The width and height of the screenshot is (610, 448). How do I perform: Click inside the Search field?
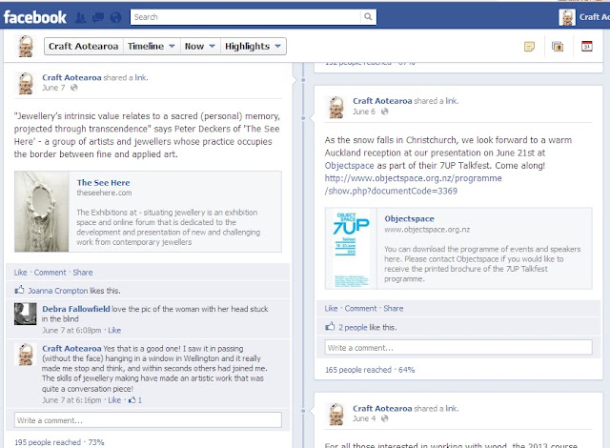click(x=245, y=17)
